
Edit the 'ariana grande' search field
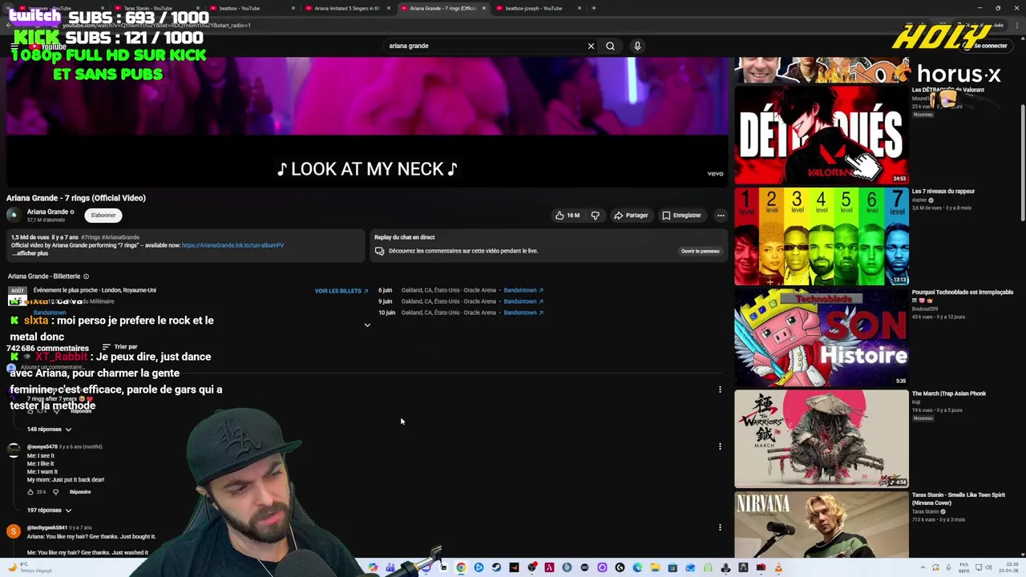pos(485,46)
